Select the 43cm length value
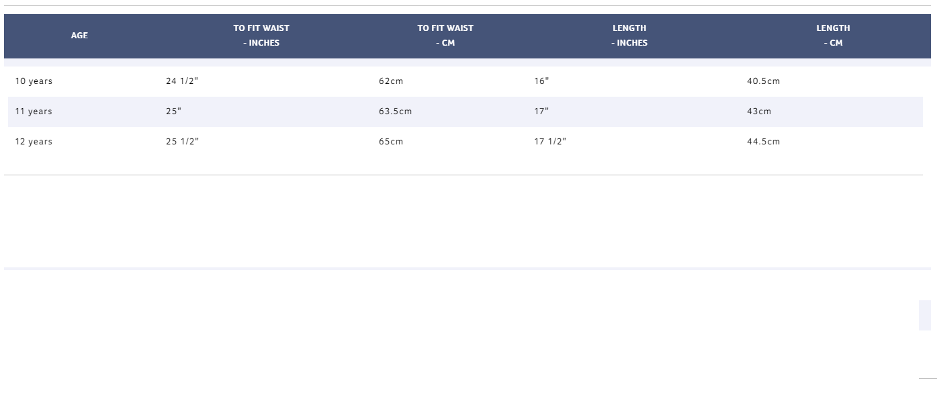Screen dimensions: 937x397 click(x=759, y=112)
